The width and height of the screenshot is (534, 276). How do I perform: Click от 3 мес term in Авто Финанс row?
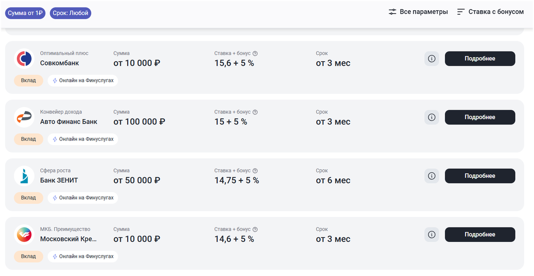(x=333, y=122)
